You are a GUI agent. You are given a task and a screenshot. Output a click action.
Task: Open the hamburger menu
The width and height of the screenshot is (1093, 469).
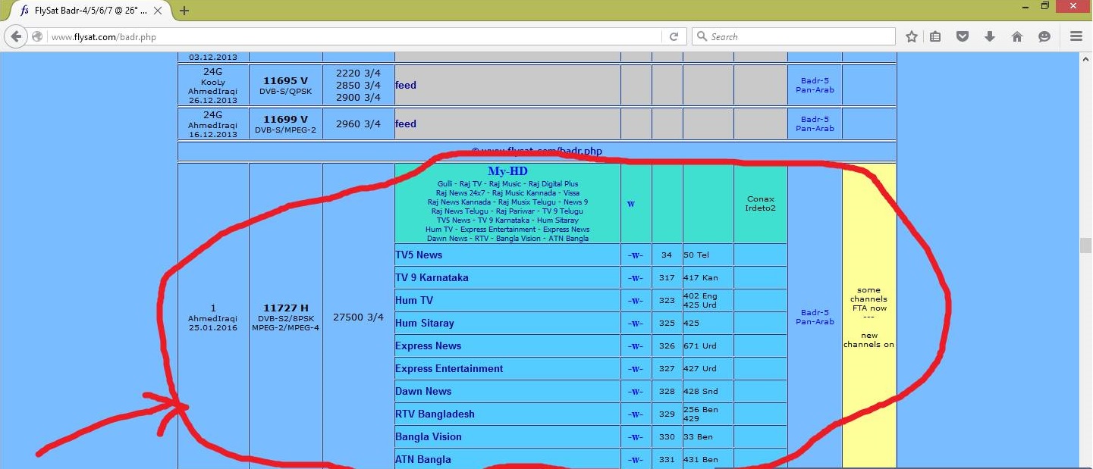pyautogui.click(x=1076, y=36)
